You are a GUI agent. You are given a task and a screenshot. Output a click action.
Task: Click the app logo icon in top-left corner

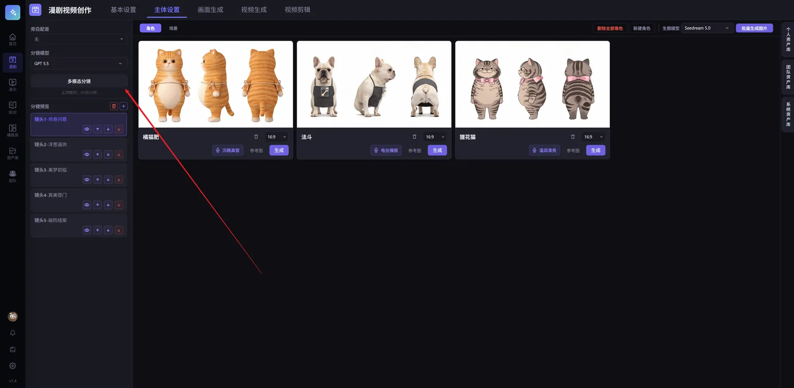click(12, 12)
